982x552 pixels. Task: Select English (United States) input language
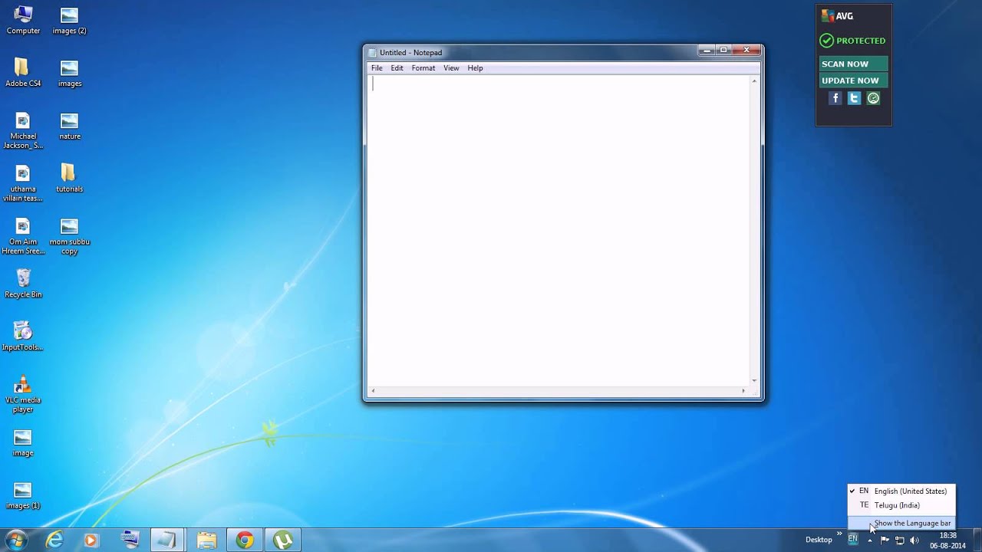tap(901, 491)
